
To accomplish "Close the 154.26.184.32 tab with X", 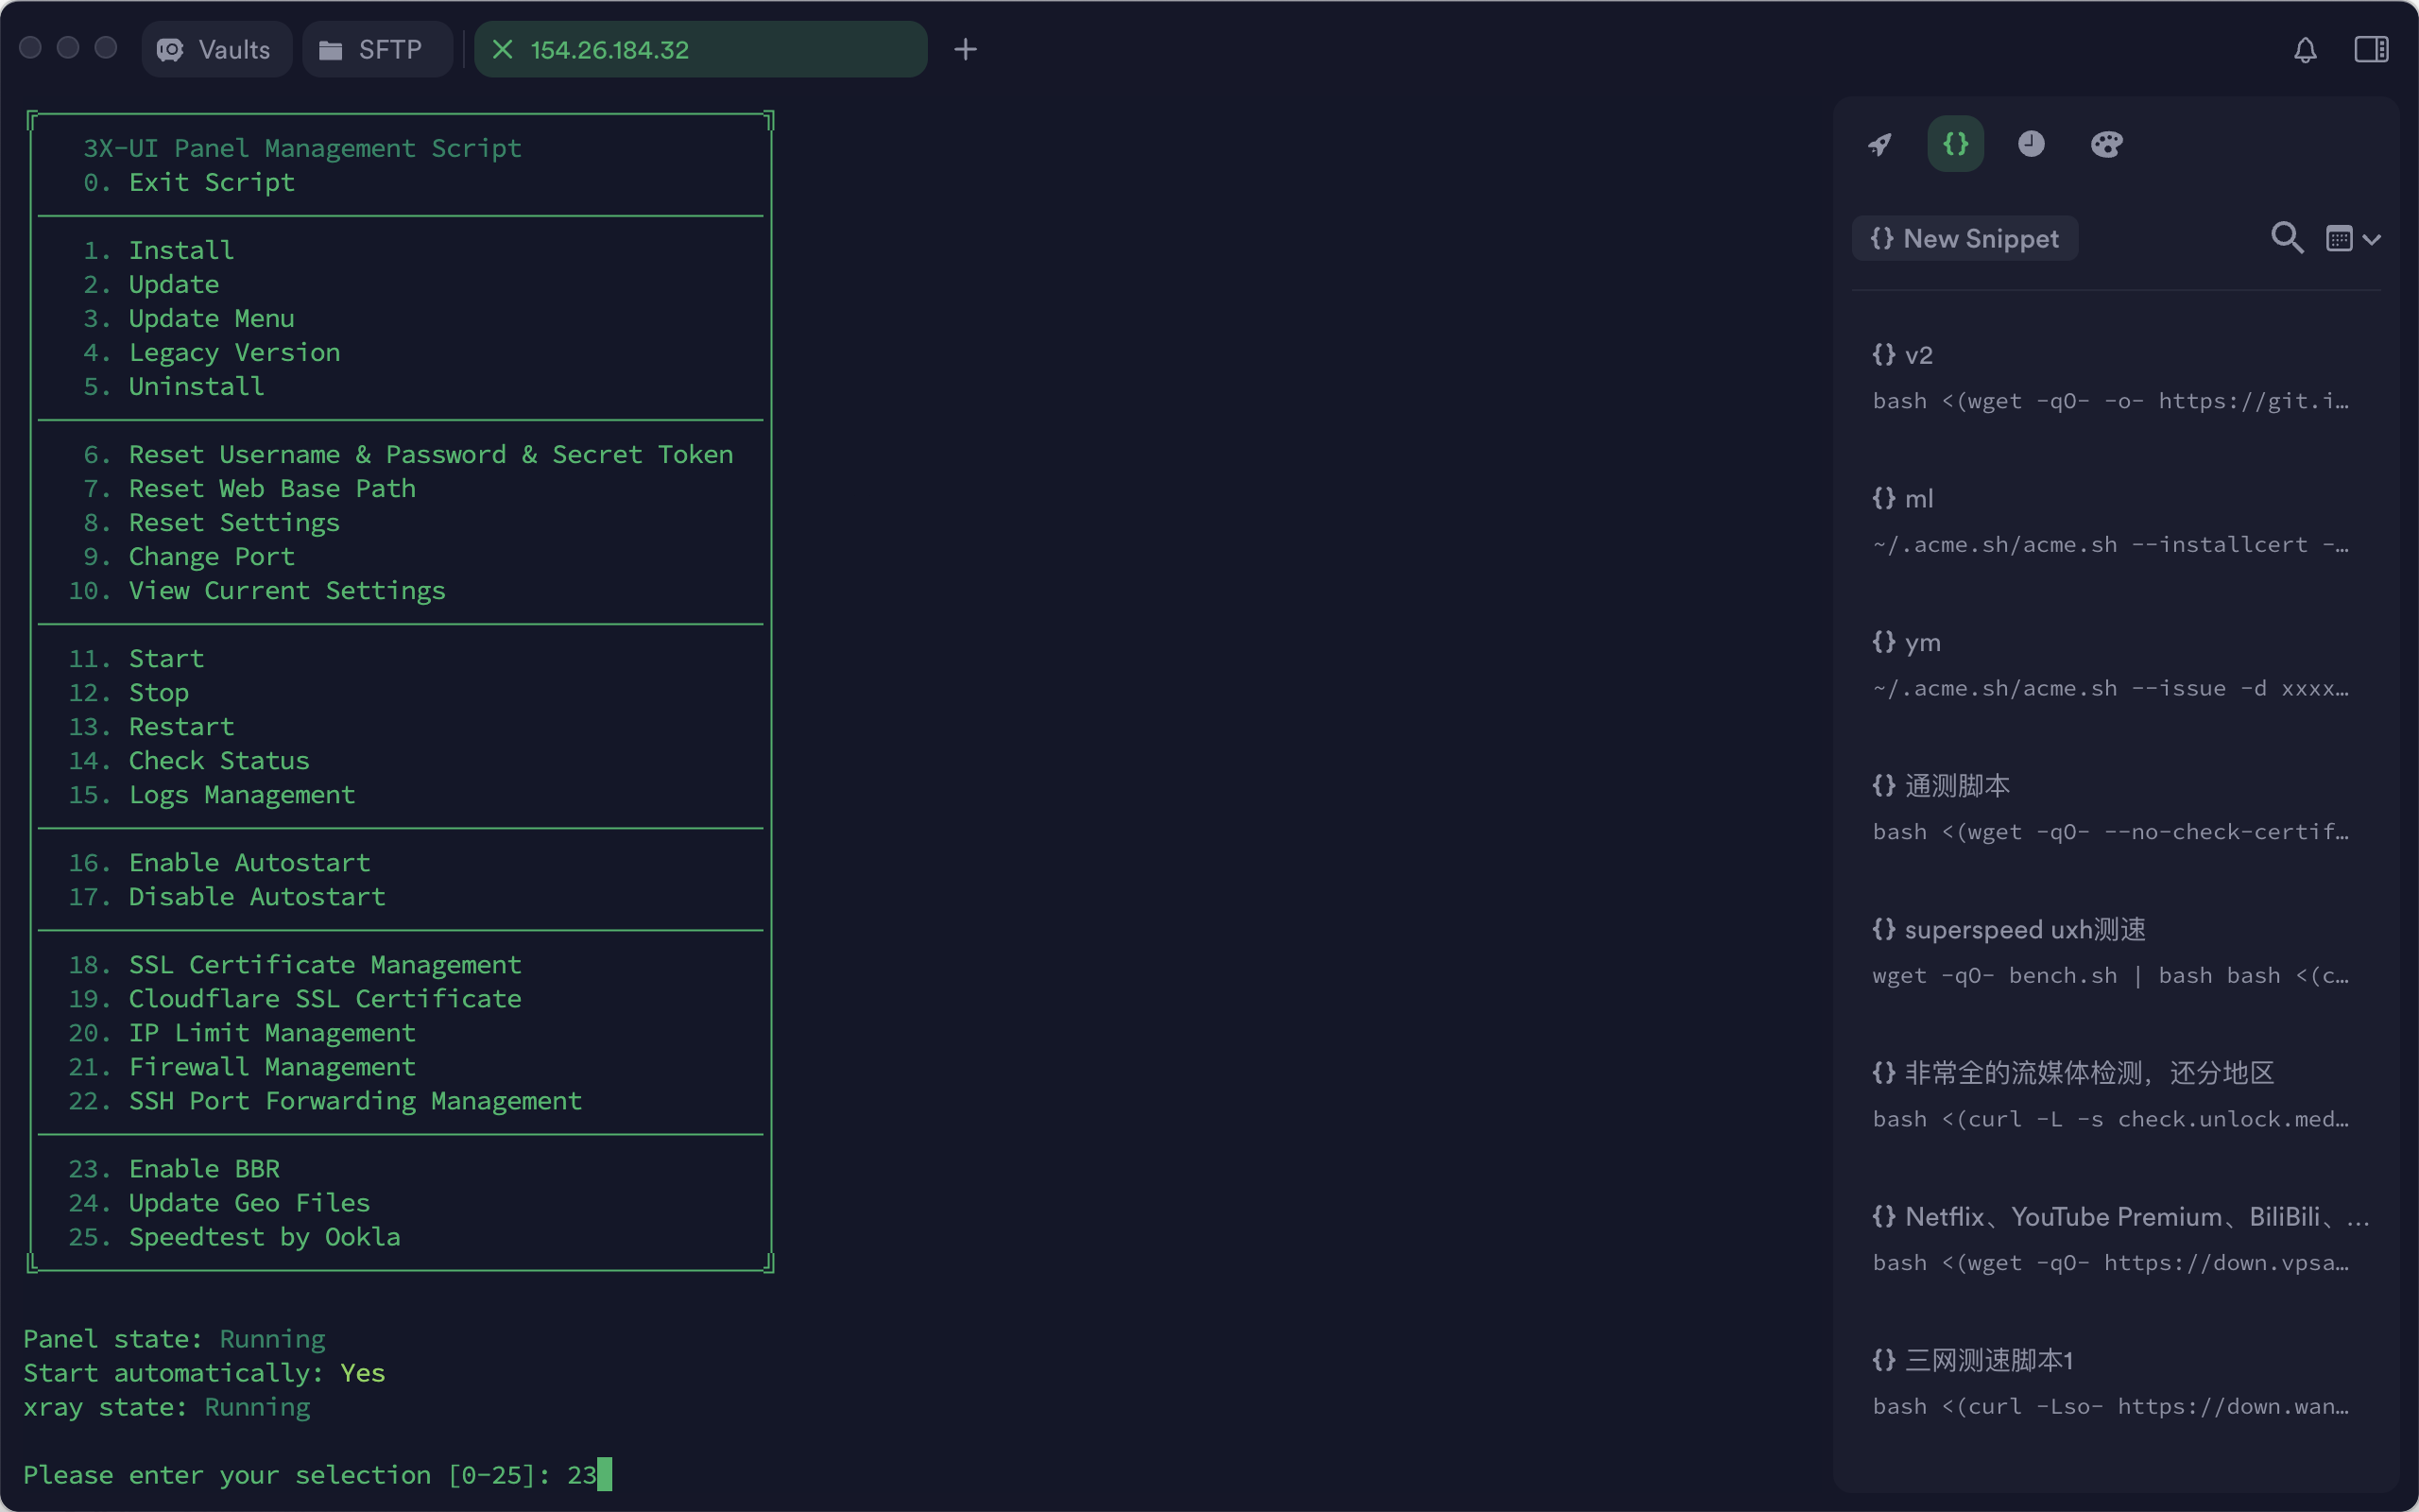I will (x=503, y=50).
